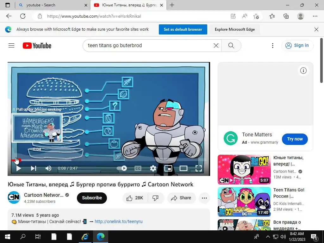Toggle closed captions CC button
324x243 pixels.
click(x=138, y=168)
